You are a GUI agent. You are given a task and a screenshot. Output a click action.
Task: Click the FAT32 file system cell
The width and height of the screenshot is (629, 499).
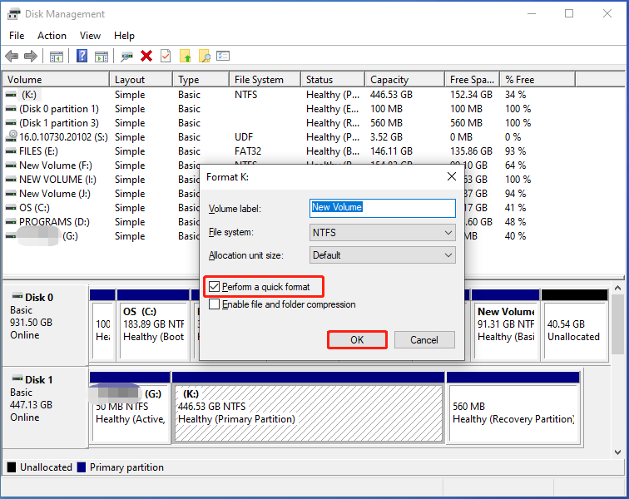pyautogui.click(x=248, y=151)
